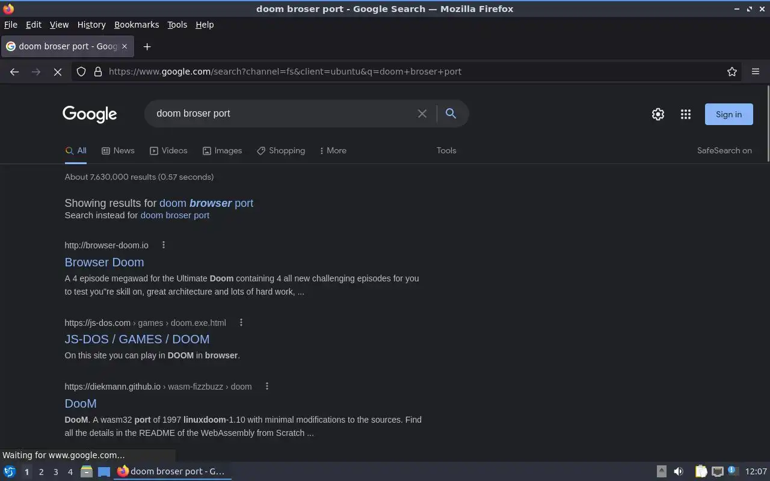Switch to workspace 3
The image size is (770, 481).
pos(55,472)
